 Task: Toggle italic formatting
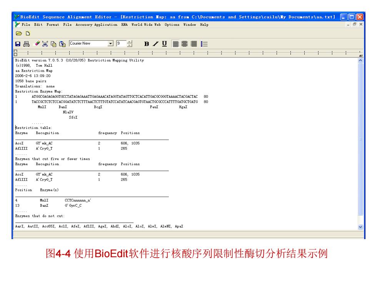tap(155, 44)
